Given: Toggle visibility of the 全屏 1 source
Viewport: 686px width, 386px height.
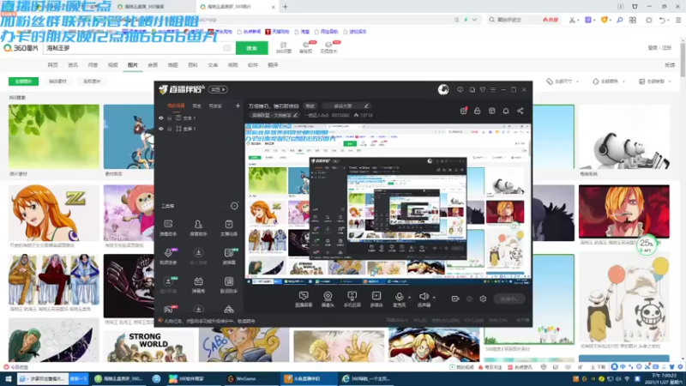Looking at the screenshot, I should click(x=161, y=129).
